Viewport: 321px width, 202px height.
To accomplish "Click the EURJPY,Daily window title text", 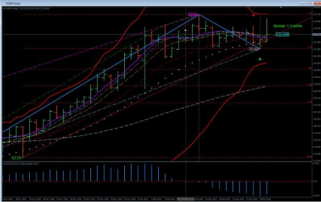I will click(x=13, y=4).
